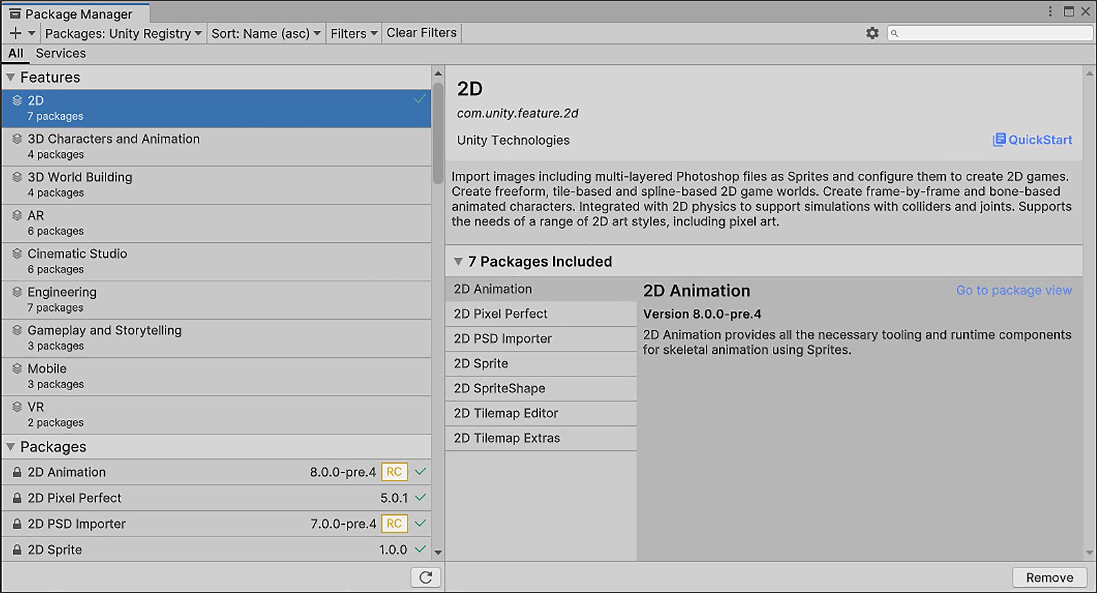
Task: Open the Sort: Name (asc) dropdown
Action: point(265,33)
